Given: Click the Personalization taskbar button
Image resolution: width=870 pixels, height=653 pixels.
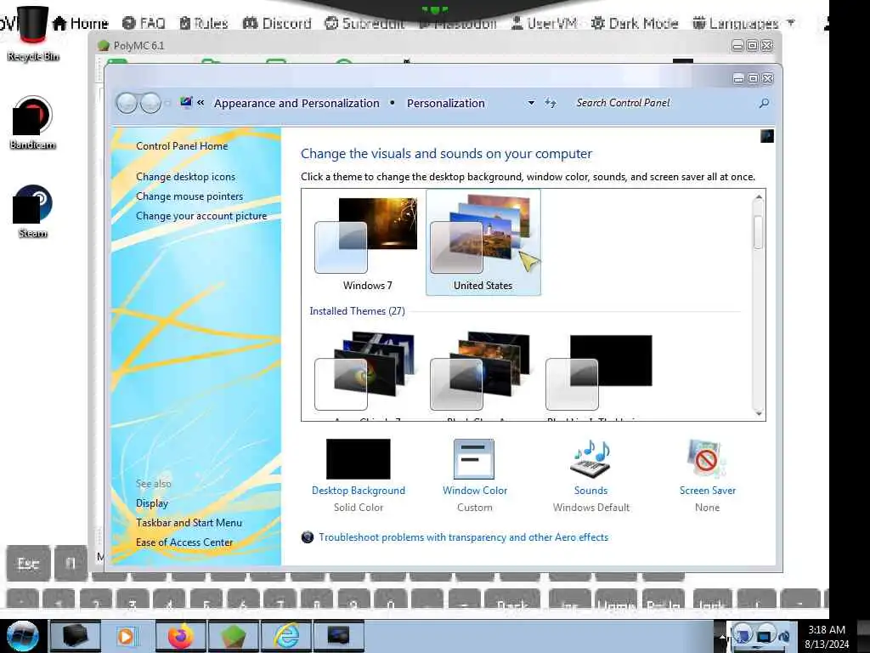Looking at the screenshot, I should tap(338, 636).
